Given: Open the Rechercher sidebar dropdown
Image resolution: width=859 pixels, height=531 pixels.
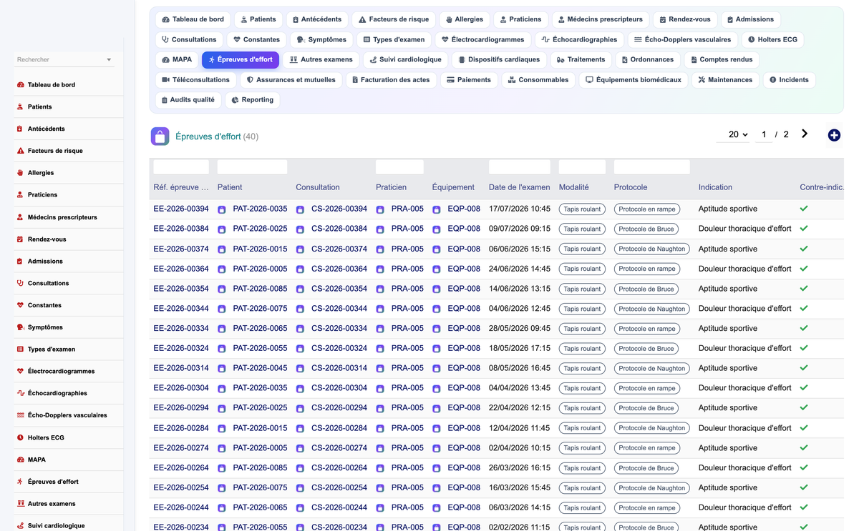Looking at the screenshot, I should (x=64, y=60).
